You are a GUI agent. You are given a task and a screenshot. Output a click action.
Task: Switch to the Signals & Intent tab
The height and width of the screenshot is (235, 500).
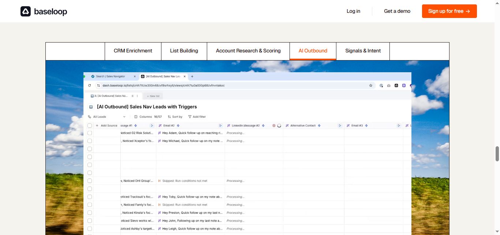point(363,51)
